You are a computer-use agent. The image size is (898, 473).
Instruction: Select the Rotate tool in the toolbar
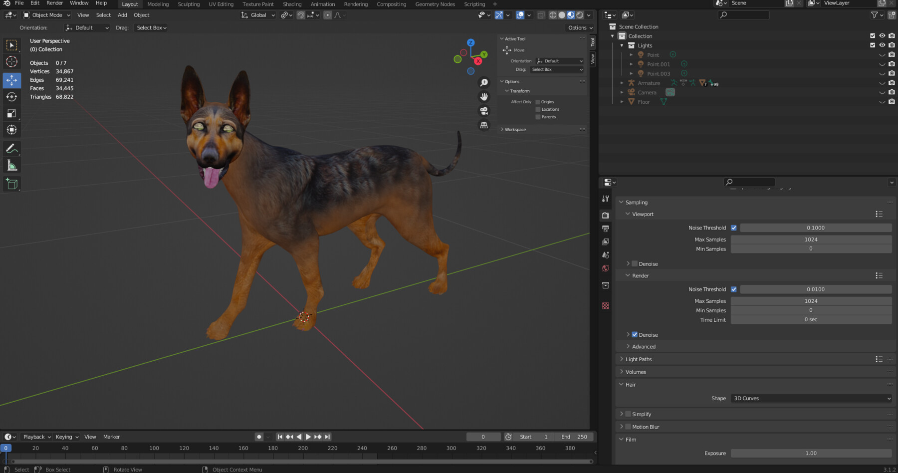(x=12, y=97)
